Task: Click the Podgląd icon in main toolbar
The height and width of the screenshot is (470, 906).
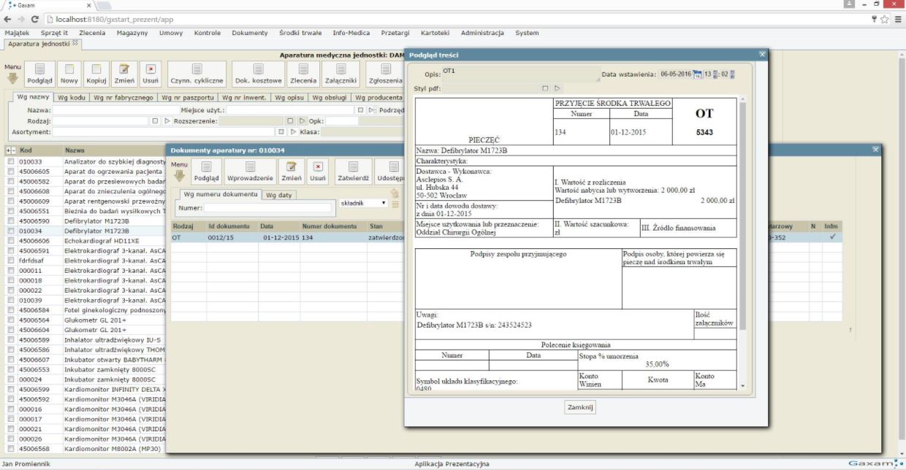Action: [x=39, y=70]
